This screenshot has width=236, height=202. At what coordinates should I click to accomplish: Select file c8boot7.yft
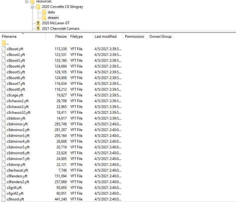coord(16,84)
